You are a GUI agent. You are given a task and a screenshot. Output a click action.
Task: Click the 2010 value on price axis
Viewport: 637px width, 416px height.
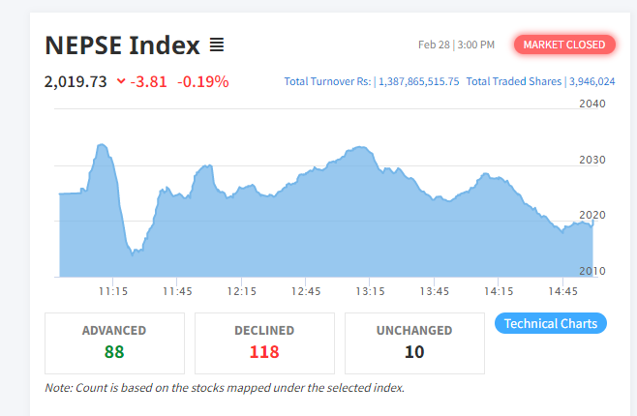(591, 271)
